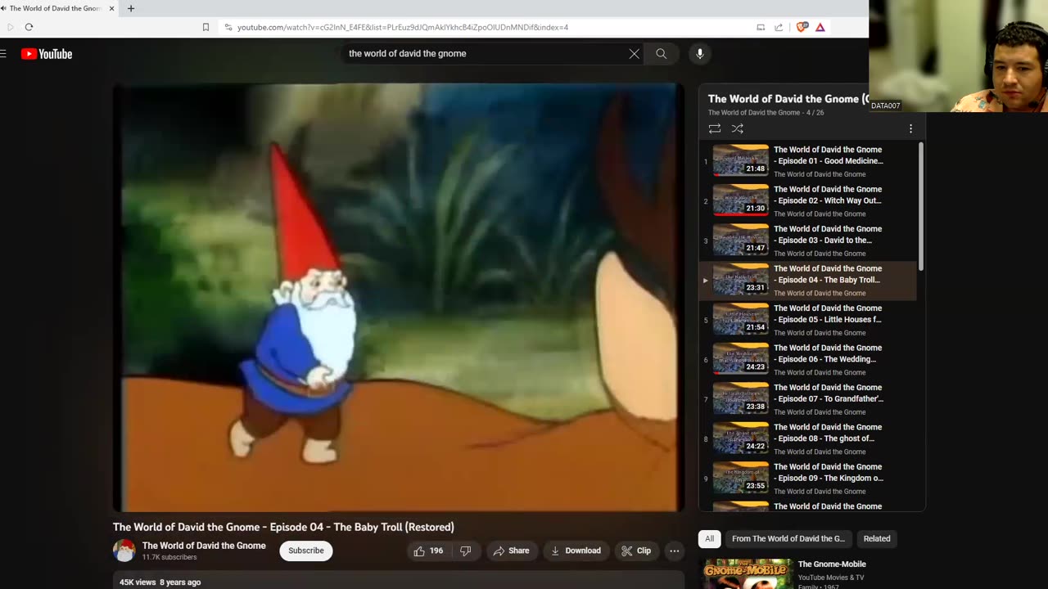Select the playing Episode 04 - The Baby Troll item

(808, 281)
